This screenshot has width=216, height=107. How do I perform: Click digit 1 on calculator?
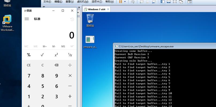click(29, 97)
